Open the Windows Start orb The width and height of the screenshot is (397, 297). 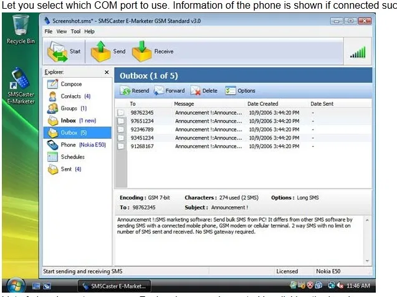click(x=16, y=286)
